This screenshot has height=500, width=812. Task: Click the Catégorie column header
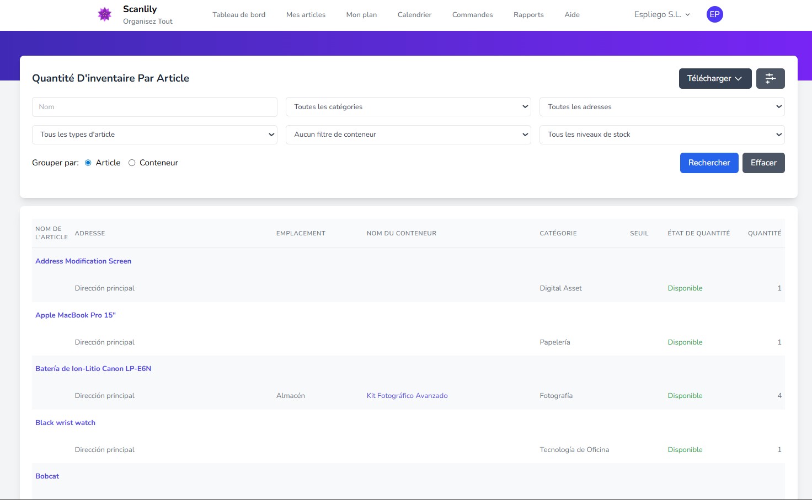point(558,233)
